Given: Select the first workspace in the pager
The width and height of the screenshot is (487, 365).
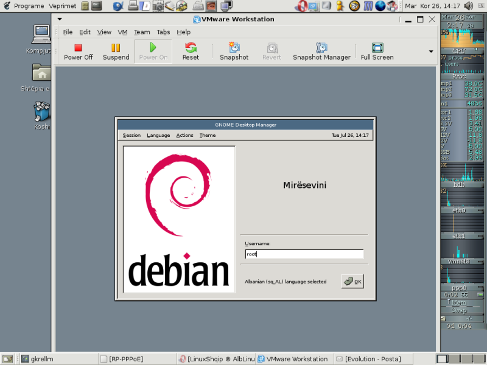Looking at the screenshot, I should pyautogui.click(x=442, y=359).
